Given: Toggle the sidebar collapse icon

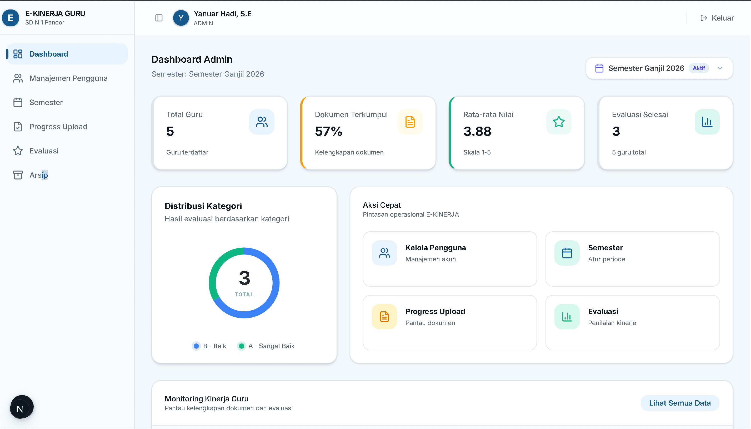Looking at the screenshot, I should click(x=159, y=18).
